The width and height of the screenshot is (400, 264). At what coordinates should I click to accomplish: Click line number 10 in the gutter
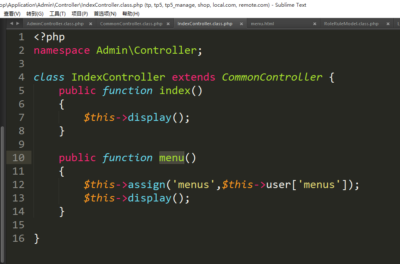point(19,158)
